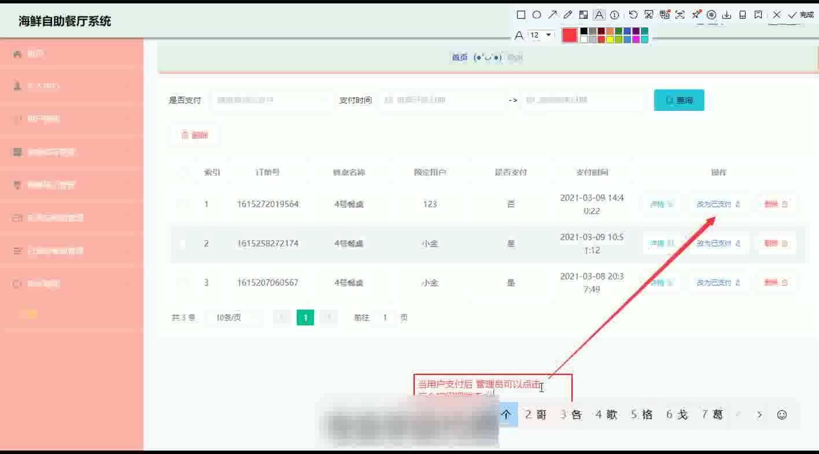Image resolution: width=819 pixels, height=454 pixels.
Task: Check the box for order 1615207060567
Action: (x=183, y=283)
